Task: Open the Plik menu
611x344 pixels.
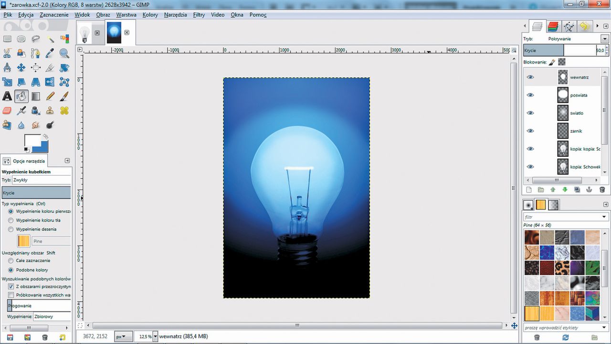Action: point(8,15)
